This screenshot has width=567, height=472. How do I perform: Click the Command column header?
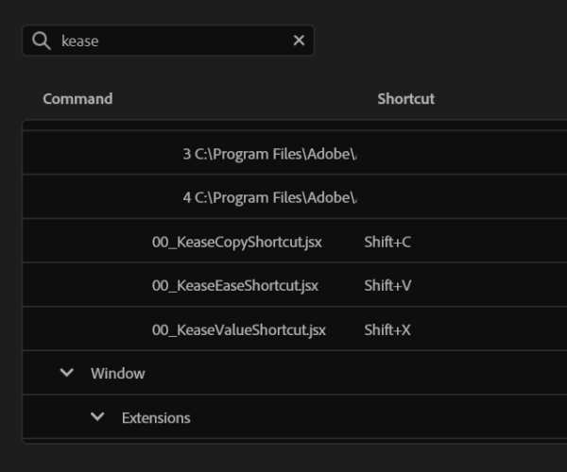(77, 98)
